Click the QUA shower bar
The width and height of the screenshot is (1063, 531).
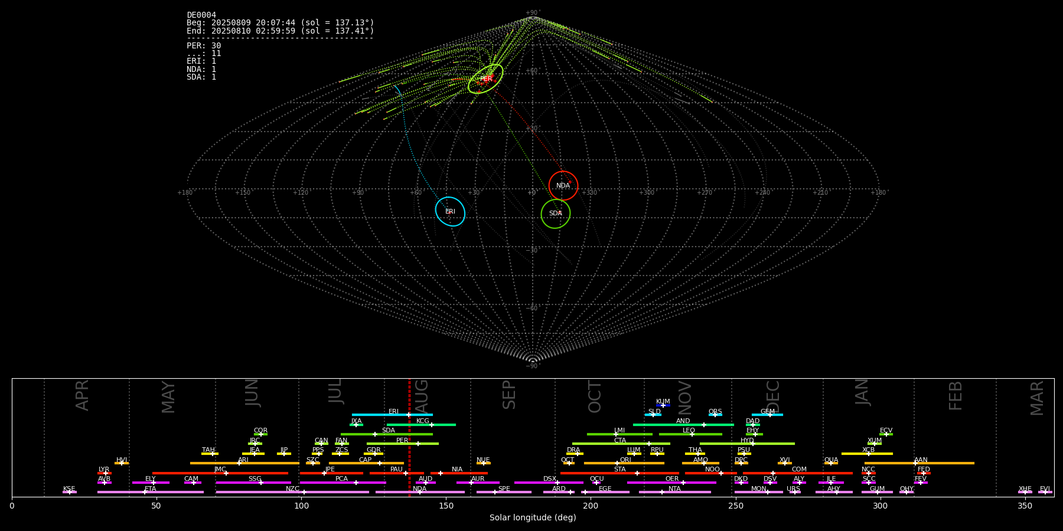831,463
